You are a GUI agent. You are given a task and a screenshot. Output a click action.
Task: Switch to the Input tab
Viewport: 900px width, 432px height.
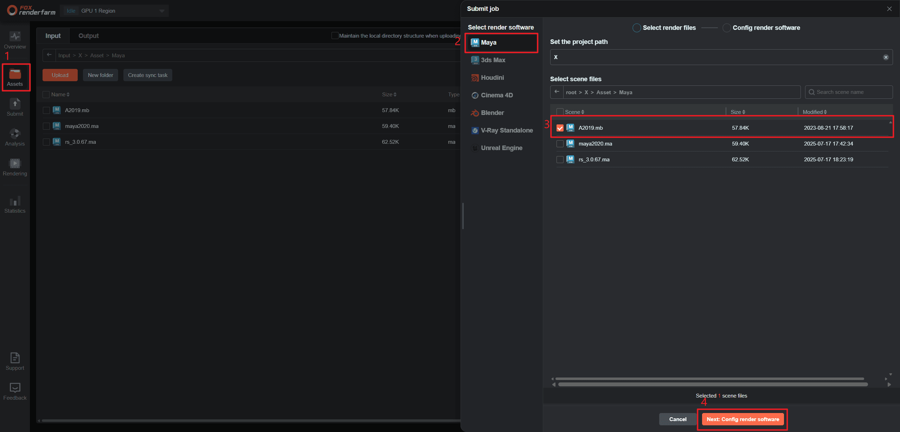pyautogui.click(x=53, y=36)
